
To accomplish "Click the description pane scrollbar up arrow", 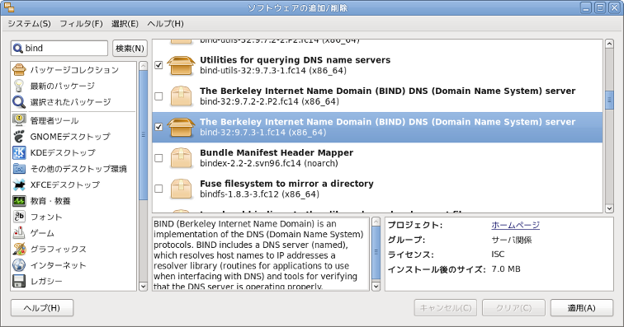I will [x=376, y=222].
